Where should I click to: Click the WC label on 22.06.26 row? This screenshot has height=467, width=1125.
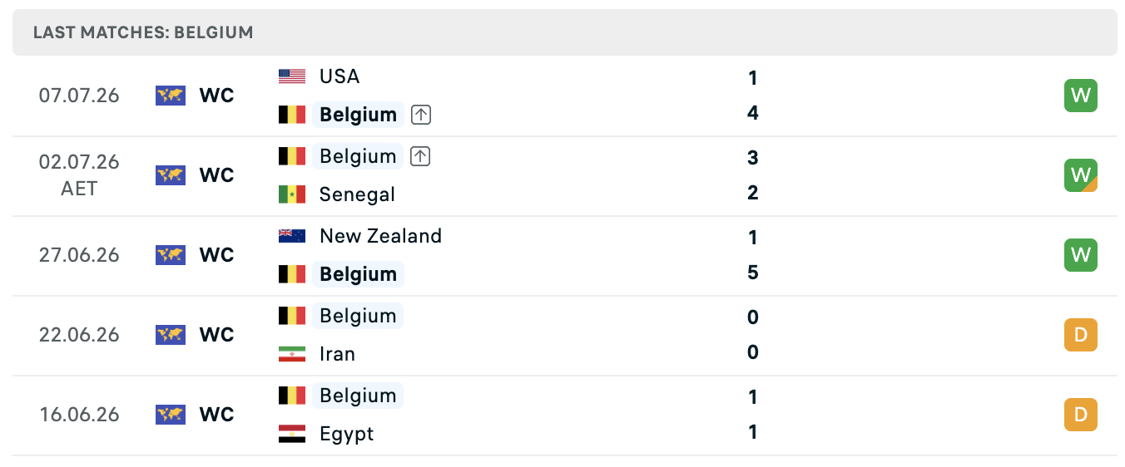(217, 335)
